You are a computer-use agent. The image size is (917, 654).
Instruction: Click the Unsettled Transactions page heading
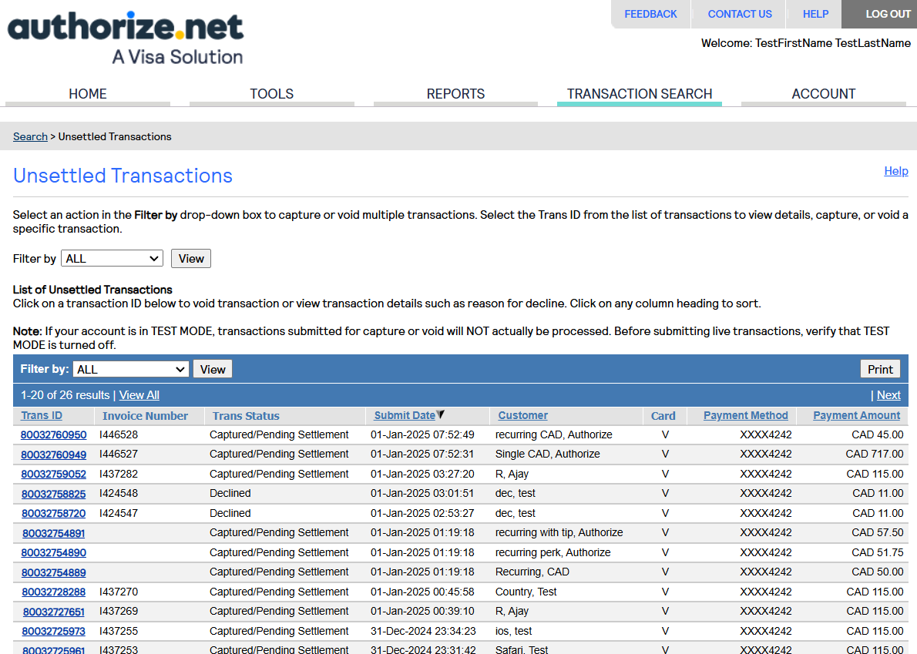click(x=123, y=176)
